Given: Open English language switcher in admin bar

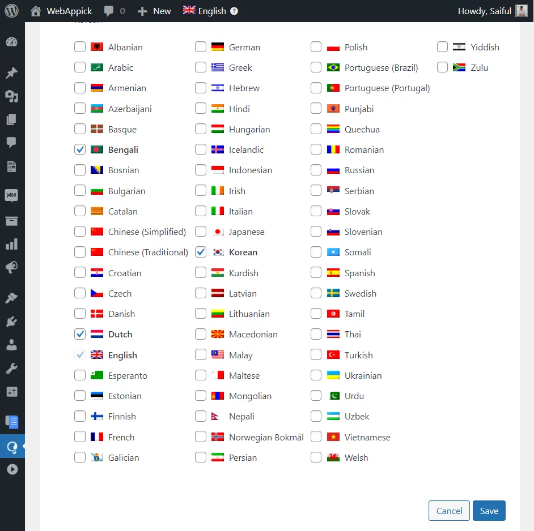Looking at the screenshot, I should (x=210, y=11).
